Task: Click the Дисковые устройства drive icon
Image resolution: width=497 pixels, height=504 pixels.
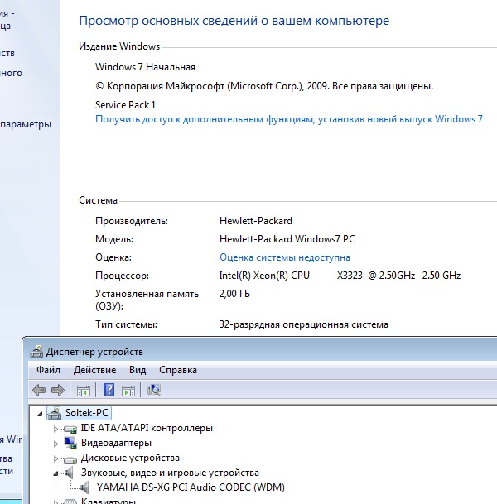Action: (70, 459)
